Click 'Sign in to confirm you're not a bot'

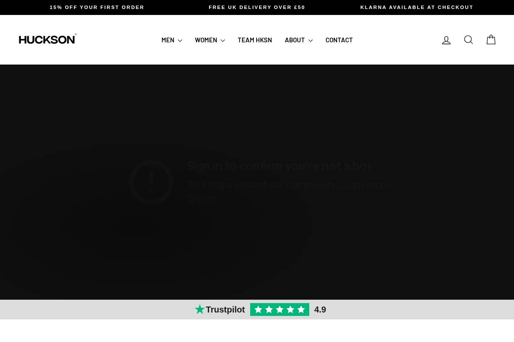click(279, 166)
